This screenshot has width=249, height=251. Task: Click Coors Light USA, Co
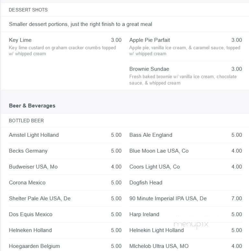click(x=154, y=167)
